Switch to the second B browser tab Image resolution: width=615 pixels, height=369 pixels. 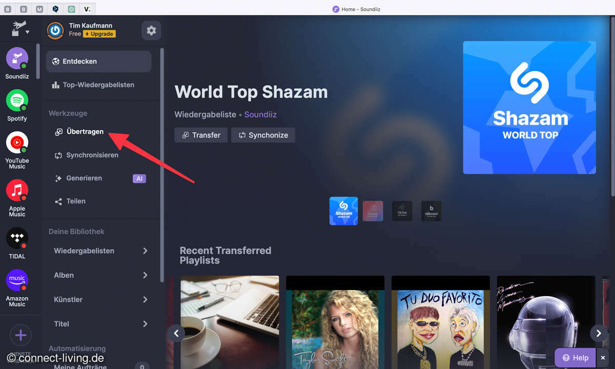[24, 9]
